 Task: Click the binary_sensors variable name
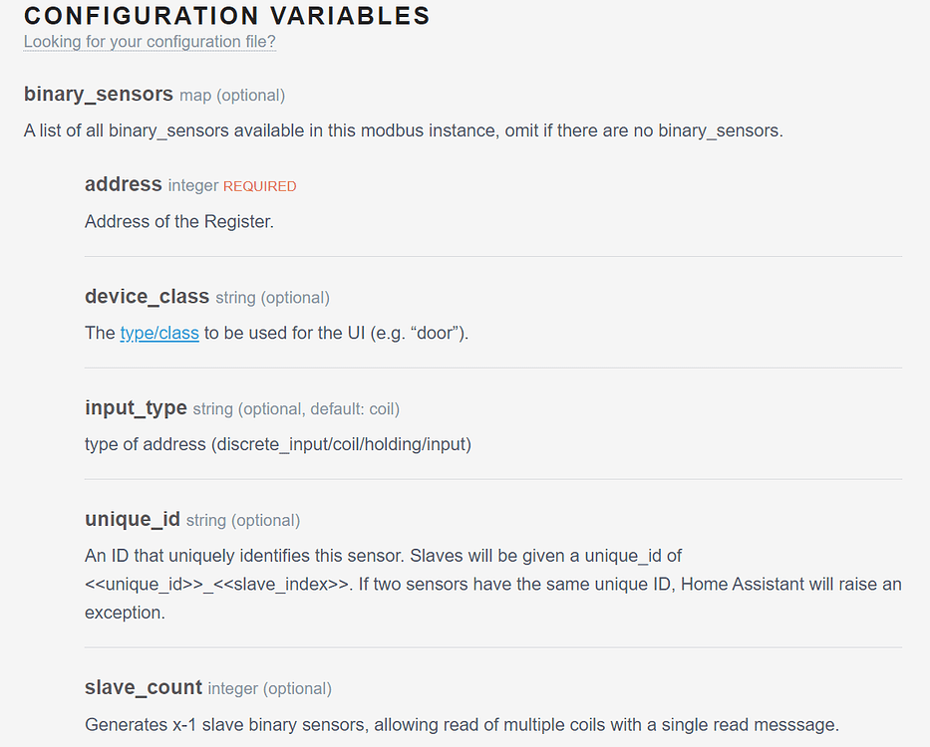click(99, 95)
